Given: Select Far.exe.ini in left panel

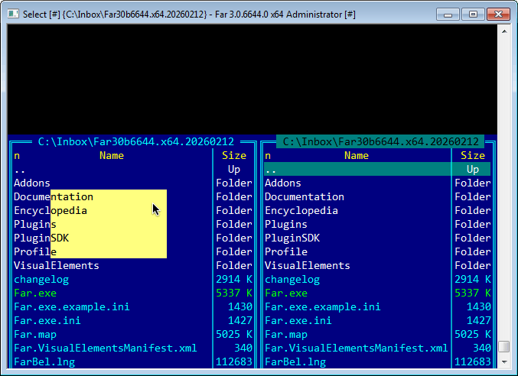Looking at the screenshot, I should (x=47, y=321).
